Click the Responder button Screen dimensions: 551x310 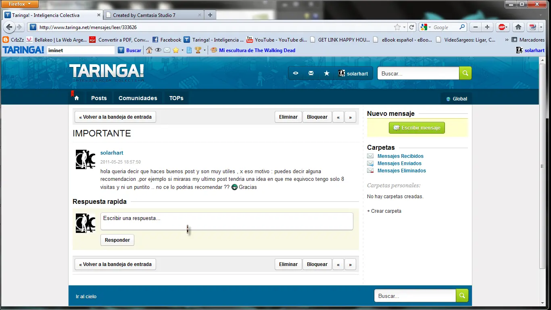[117, 240]
